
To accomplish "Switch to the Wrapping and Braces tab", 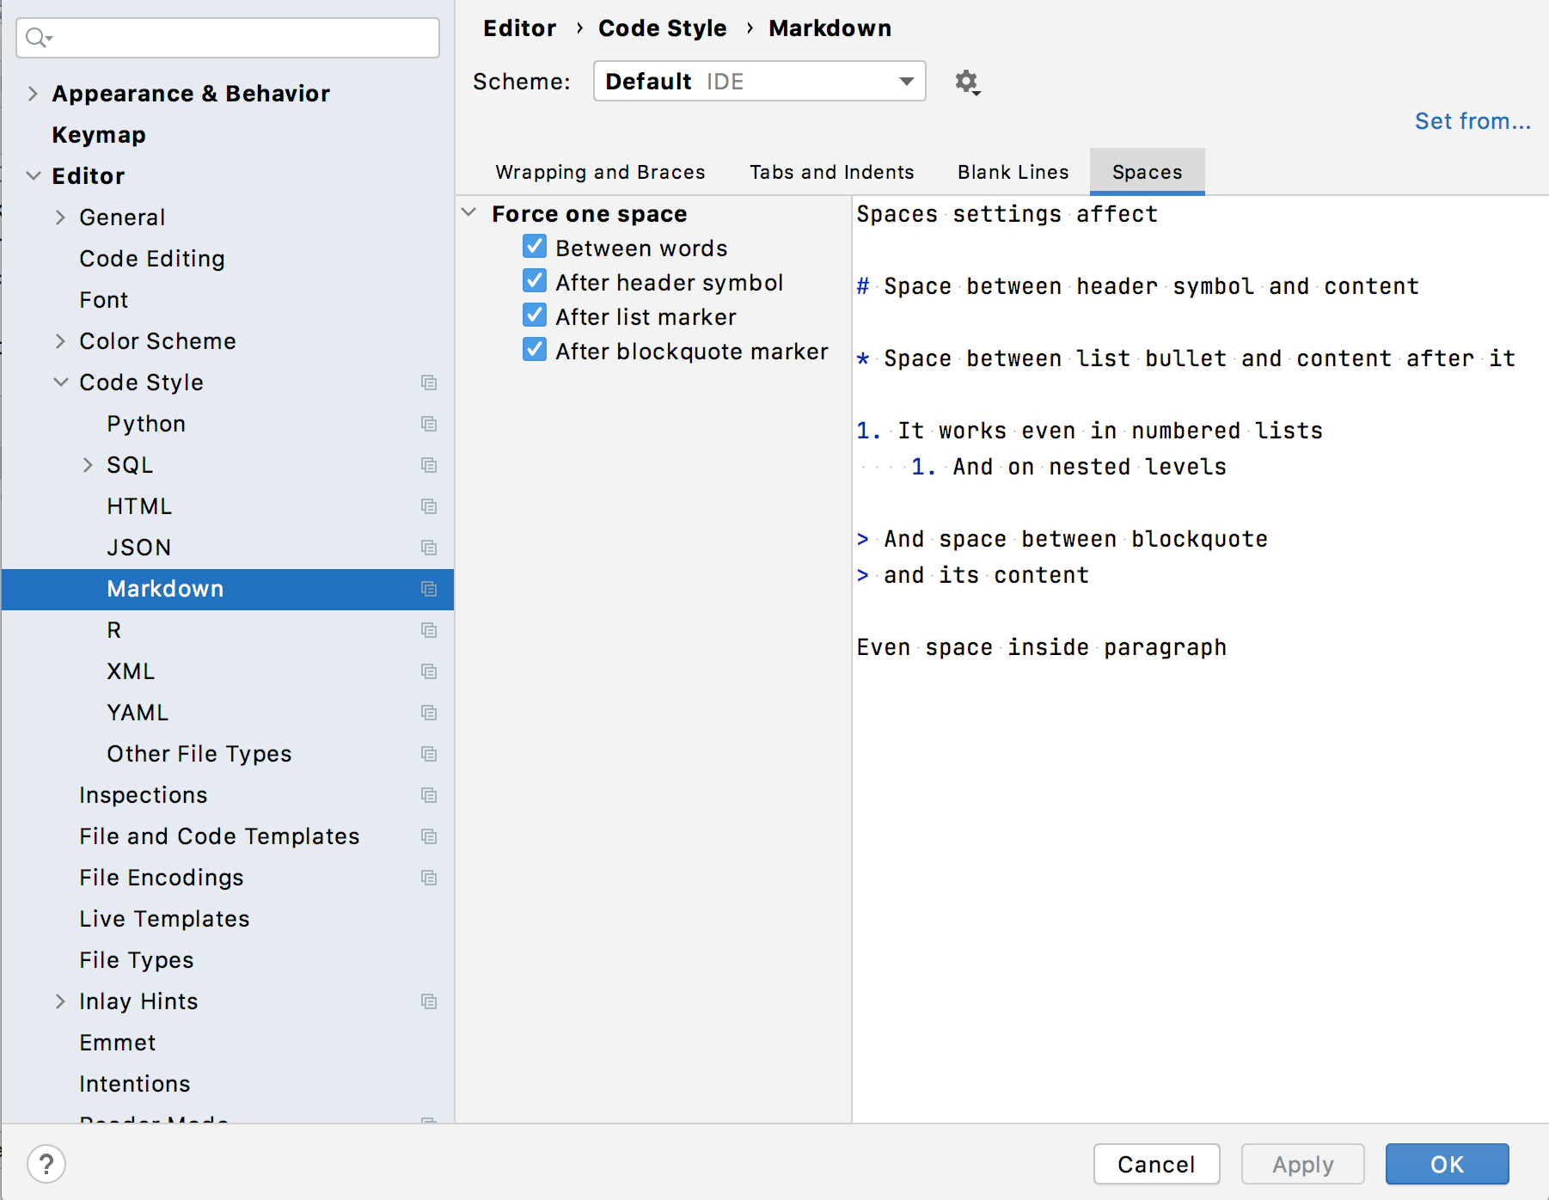I will 600,171.
